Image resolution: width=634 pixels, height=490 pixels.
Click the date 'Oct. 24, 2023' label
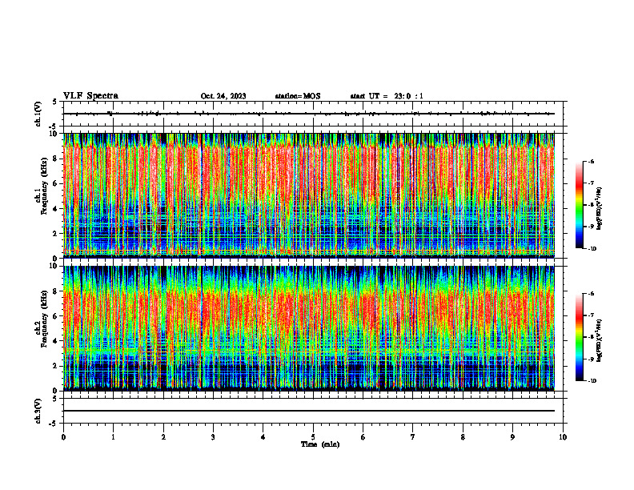click(x=223, y=96)
